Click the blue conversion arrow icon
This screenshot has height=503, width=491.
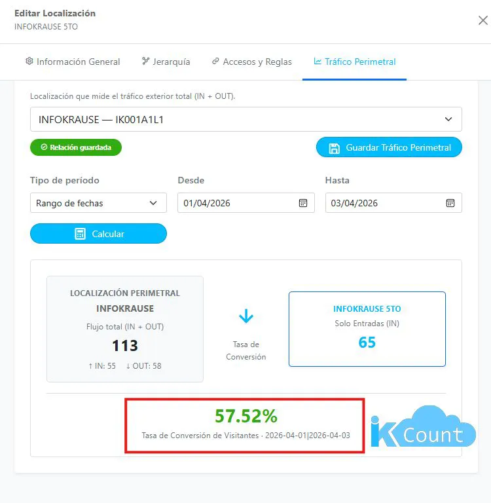click(x=246, y=317)
